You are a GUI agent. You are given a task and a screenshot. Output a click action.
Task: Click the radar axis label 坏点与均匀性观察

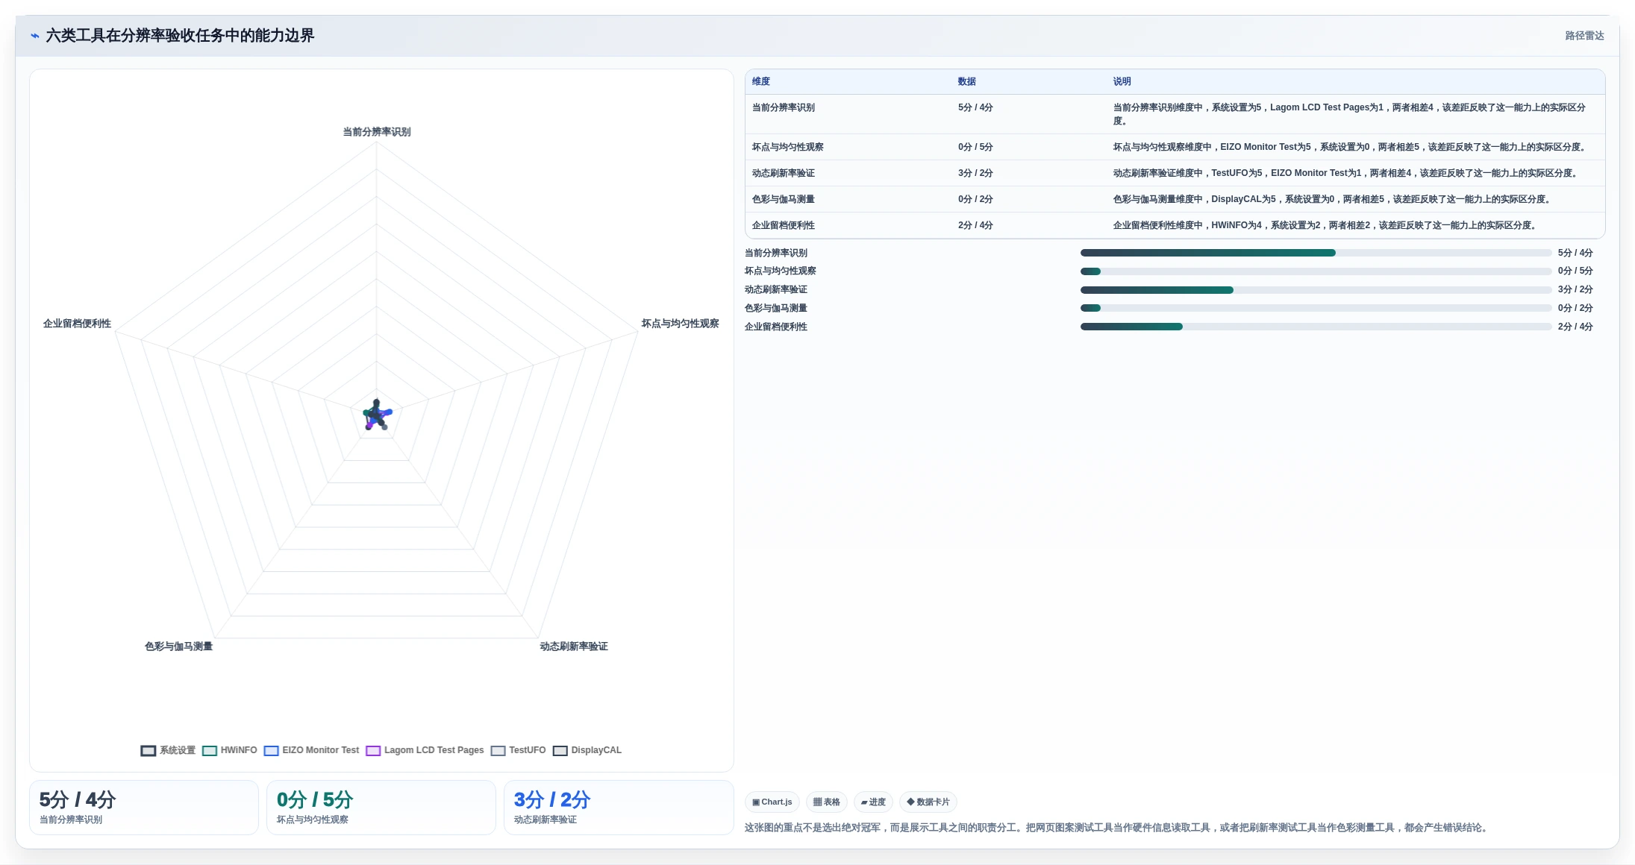(681, 324)
